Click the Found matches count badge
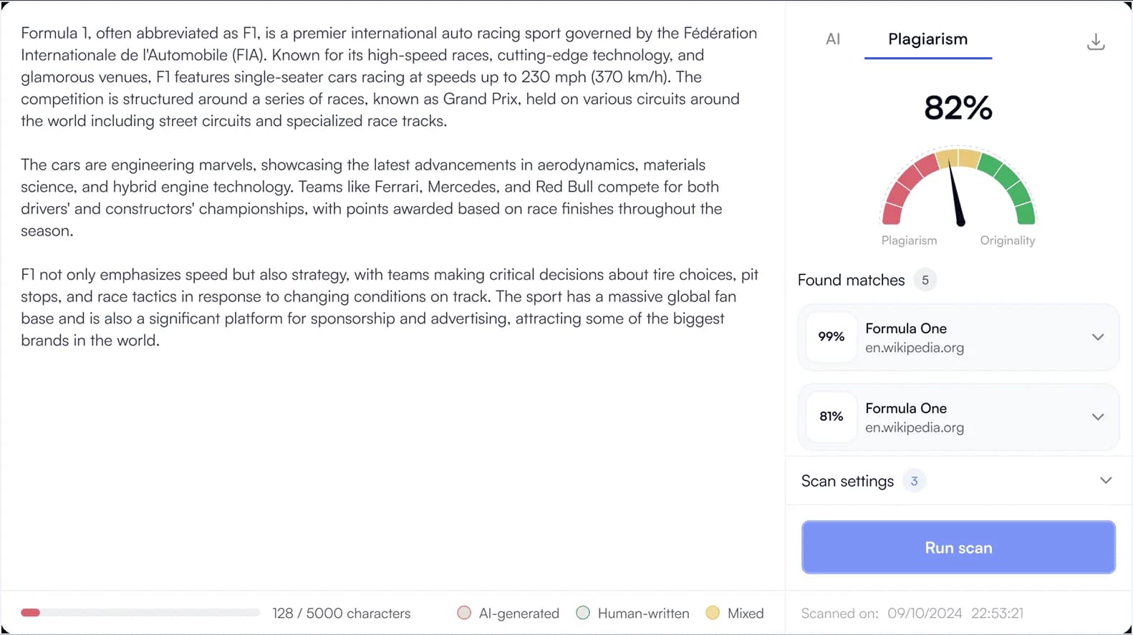Viewport: 1133px width, 635px height. pos(925,280)
